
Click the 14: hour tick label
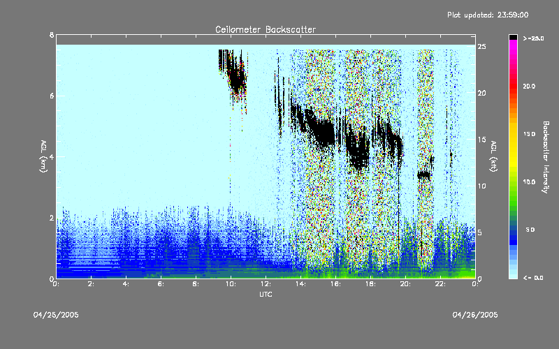(300, 284)
